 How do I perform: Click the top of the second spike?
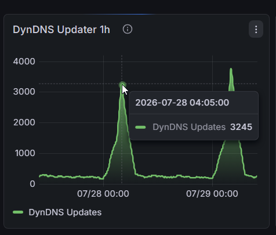pyautogui.click(x=231, y=69)
